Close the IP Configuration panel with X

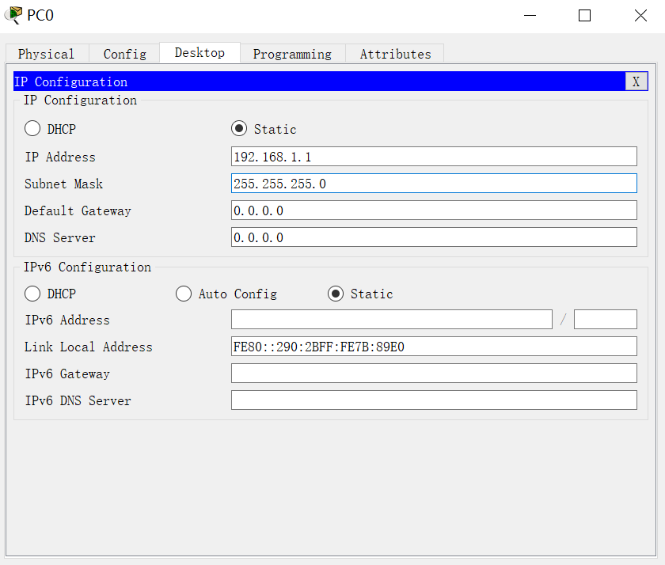tap(636, 82)
